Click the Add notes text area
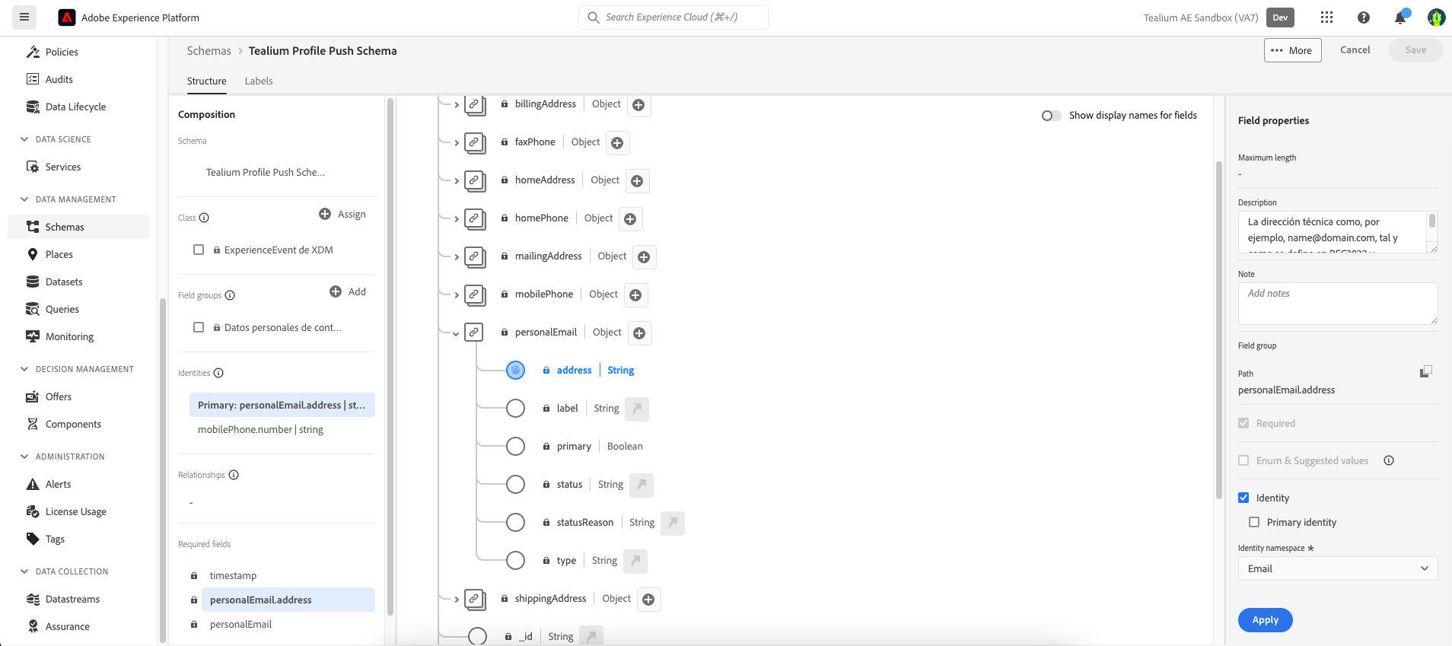 [1338, 304]
